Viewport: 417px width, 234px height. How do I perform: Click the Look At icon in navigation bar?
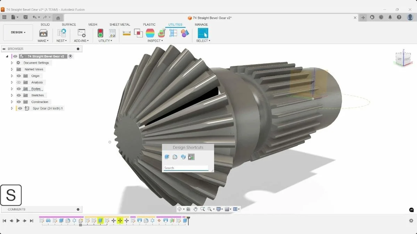(x=188, y=209)
